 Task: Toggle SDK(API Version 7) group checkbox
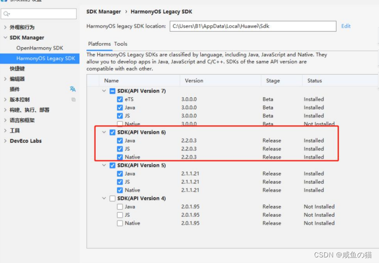pos(112,91)
